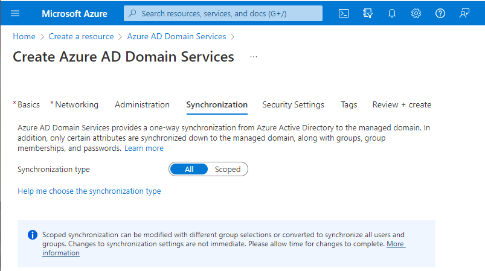Go to the Tags tab

[349, 105]
